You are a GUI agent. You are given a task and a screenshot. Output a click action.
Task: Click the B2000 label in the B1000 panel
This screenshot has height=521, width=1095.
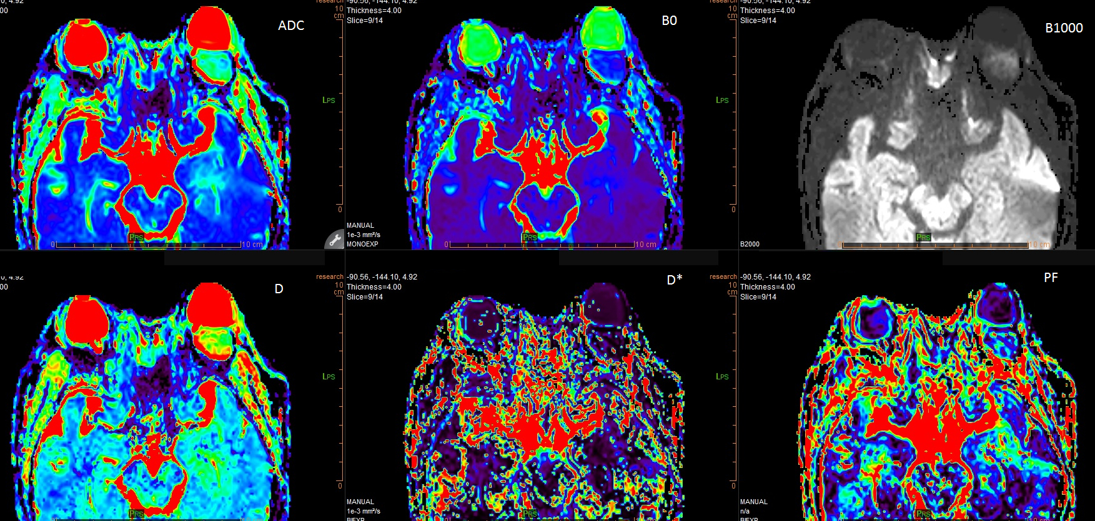point(750,244)
